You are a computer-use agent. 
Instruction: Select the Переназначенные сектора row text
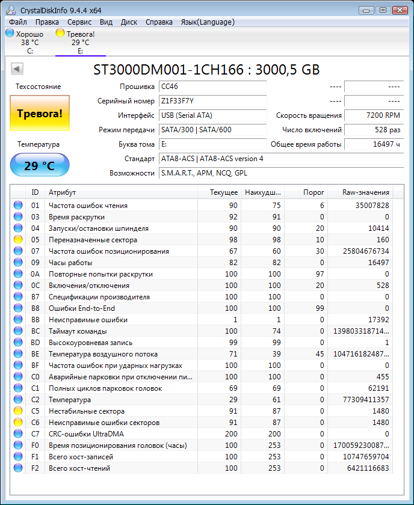pyautogui.click(x=93, y=240)
